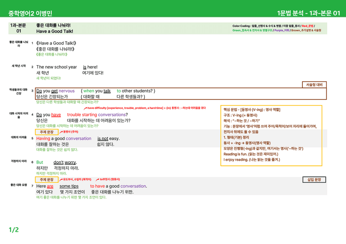This screenshot has width=346, height=244.
Task: Click the translation '쉽지 않다.' in black
Action: (105, 144)
